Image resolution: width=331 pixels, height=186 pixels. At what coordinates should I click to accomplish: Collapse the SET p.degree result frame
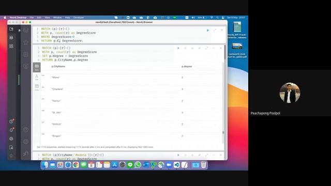coord(214,48)
